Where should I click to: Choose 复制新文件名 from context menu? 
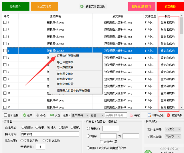65,79
